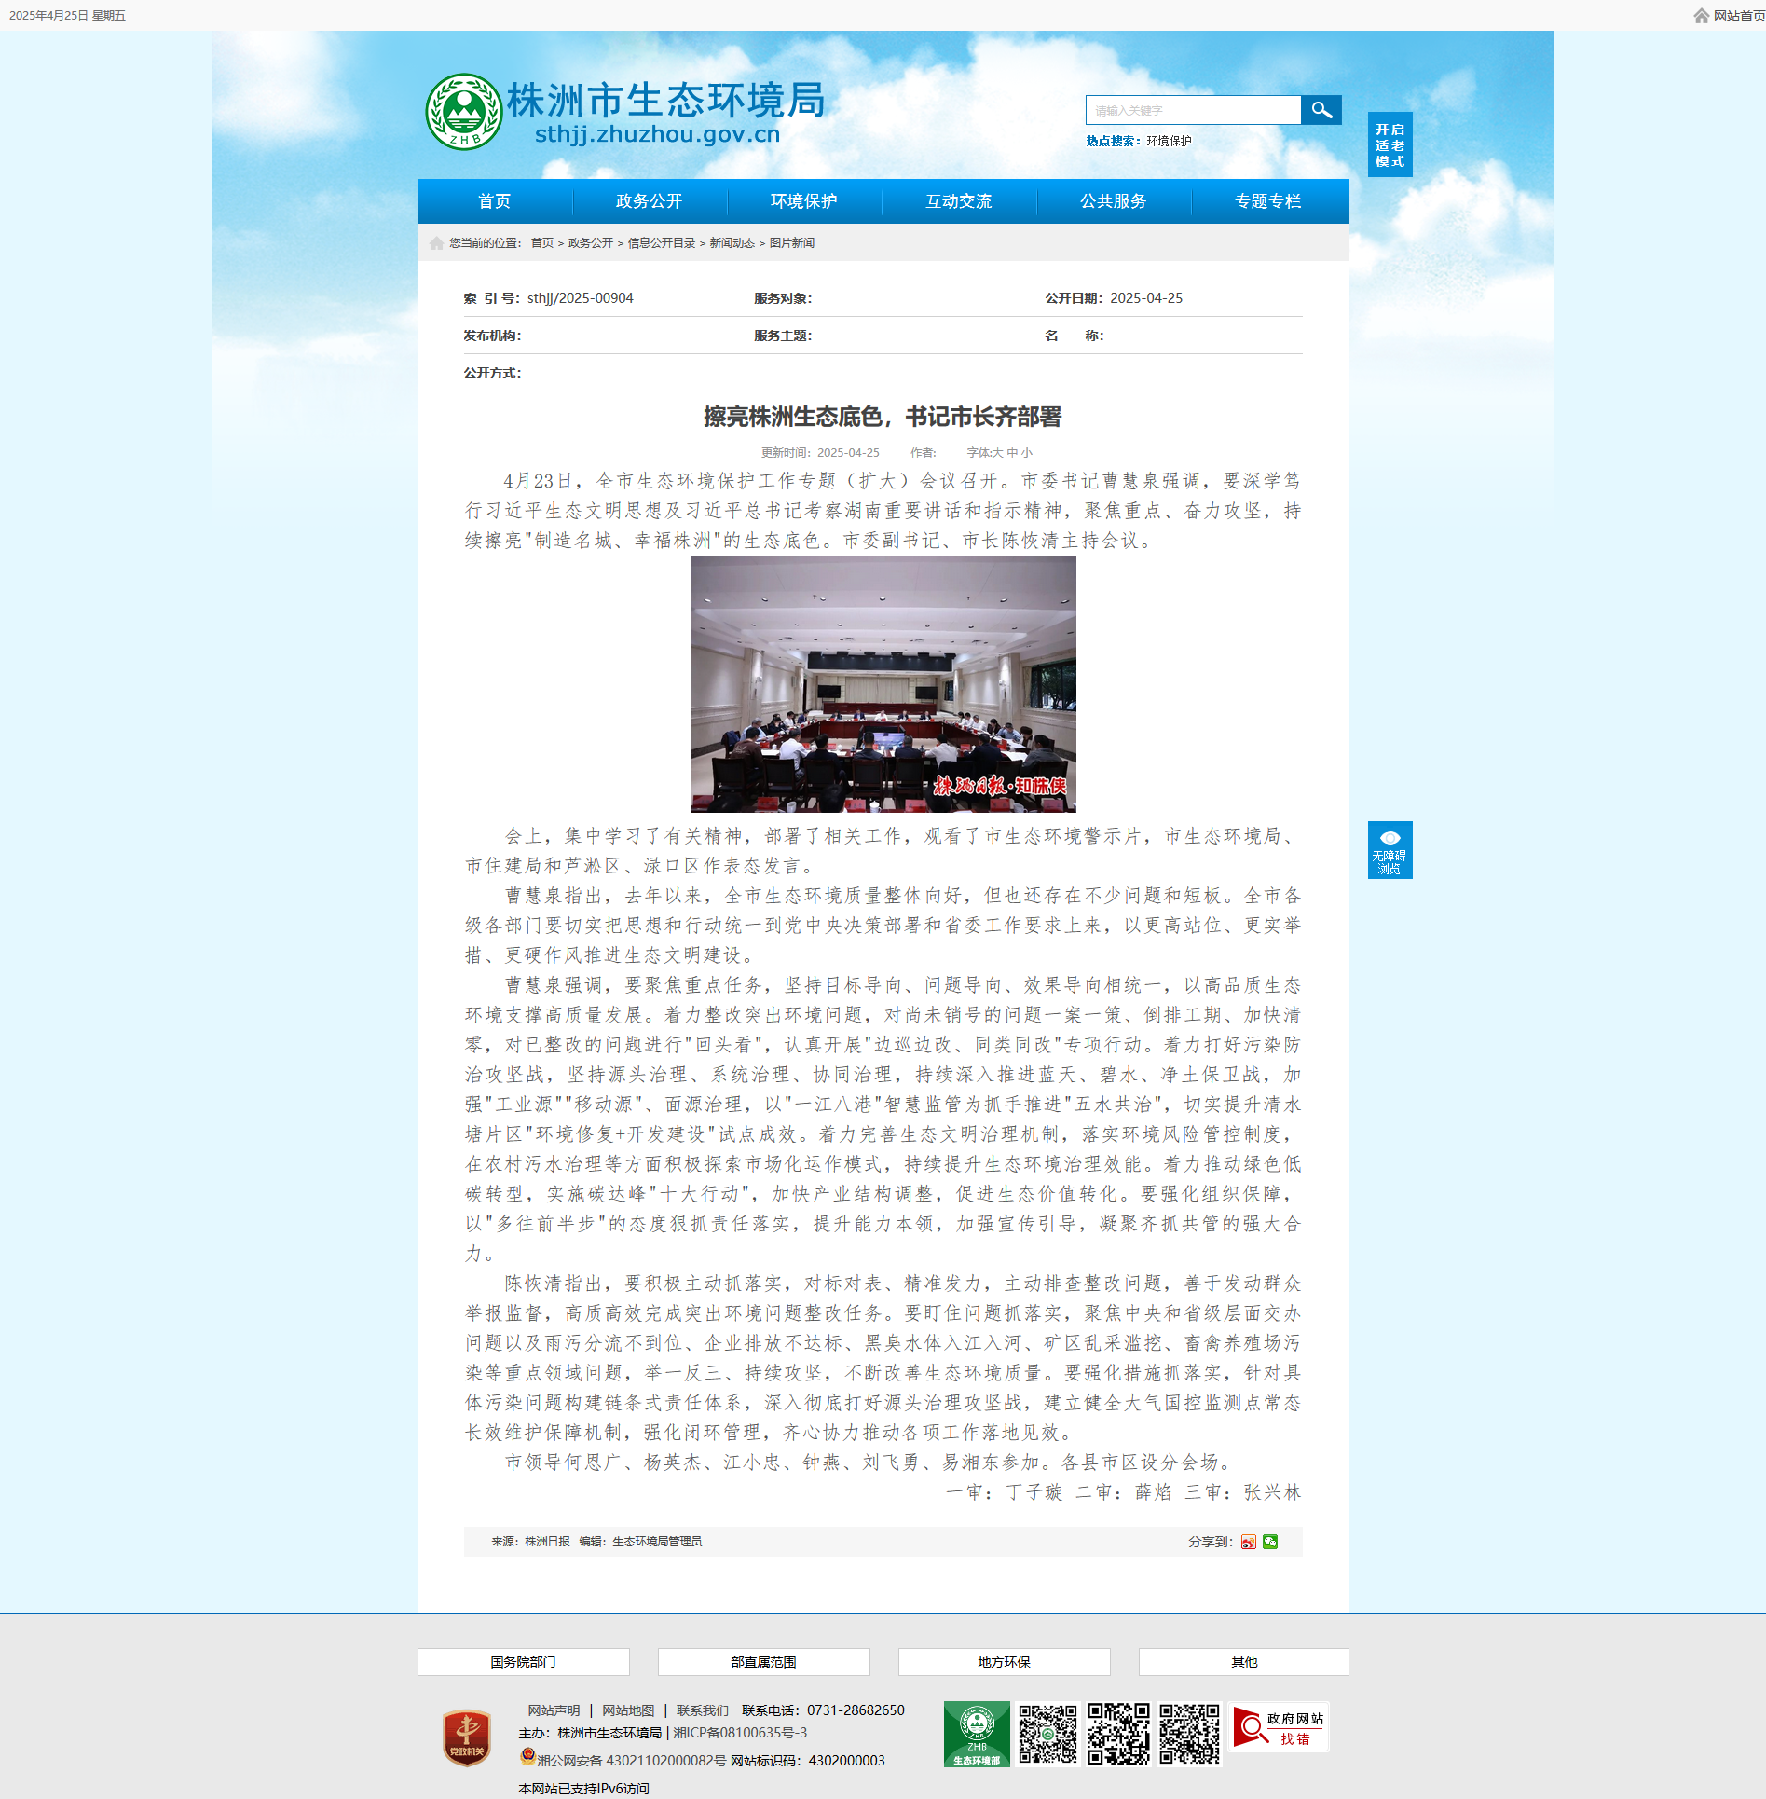1766x1799 pixels.
Task: Open the 政务公开 navigation menu
Action: 649,201
